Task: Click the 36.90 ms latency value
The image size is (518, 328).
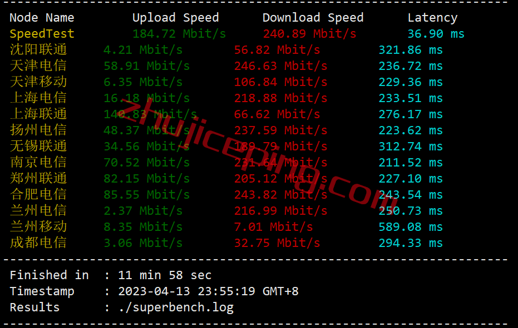Action: click(436, 34)
